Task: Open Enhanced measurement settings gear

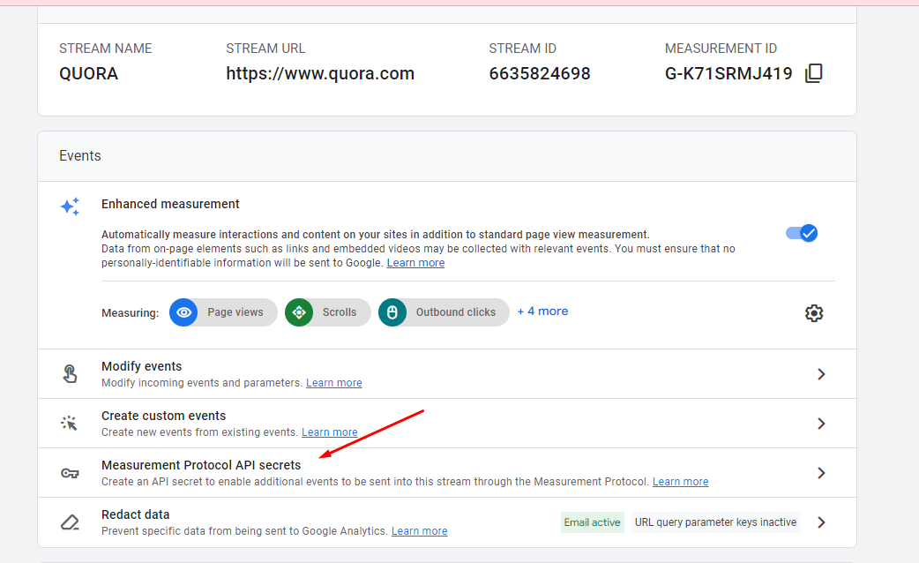Action: 813,313
